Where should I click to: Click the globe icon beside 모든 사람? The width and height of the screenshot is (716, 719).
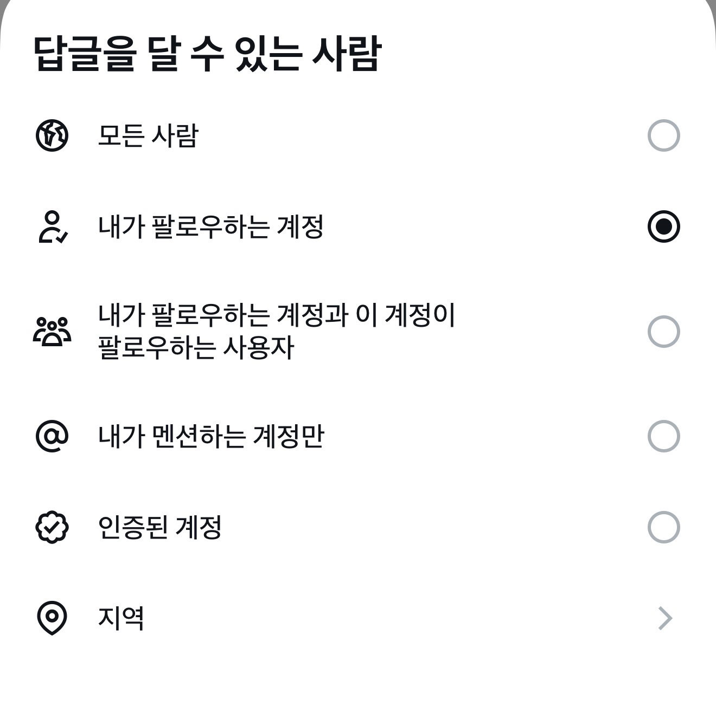[52, 135]
